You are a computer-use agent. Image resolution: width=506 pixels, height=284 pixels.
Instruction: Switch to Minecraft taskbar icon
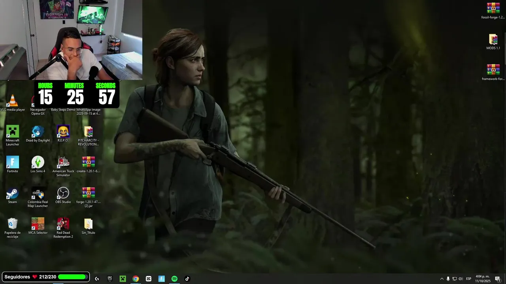tap(123, 279)
